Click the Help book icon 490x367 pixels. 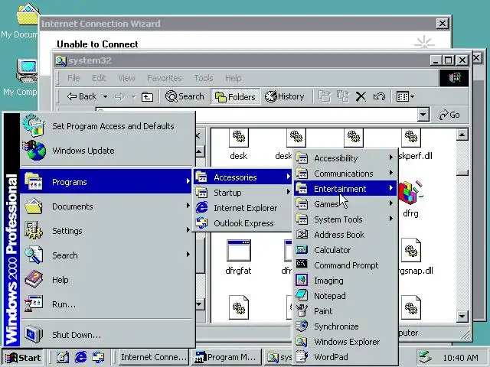pos(34,279)
